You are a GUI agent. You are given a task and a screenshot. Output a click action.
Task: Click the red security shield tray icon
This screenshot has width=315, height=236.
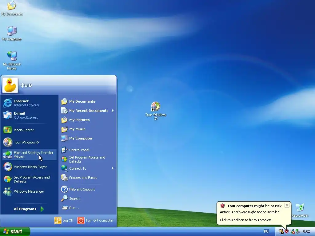coord(287,232)
